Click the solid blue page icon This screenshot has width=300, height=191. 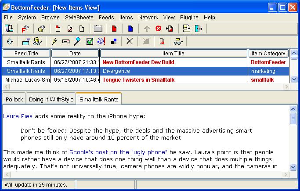coord(130,29)
